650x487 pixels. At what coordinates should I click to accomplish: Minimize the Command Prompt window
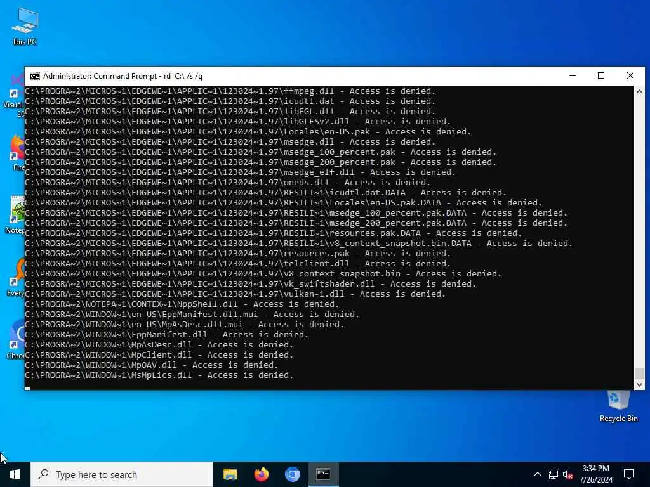pyautogui.click(x=573, y=76)
